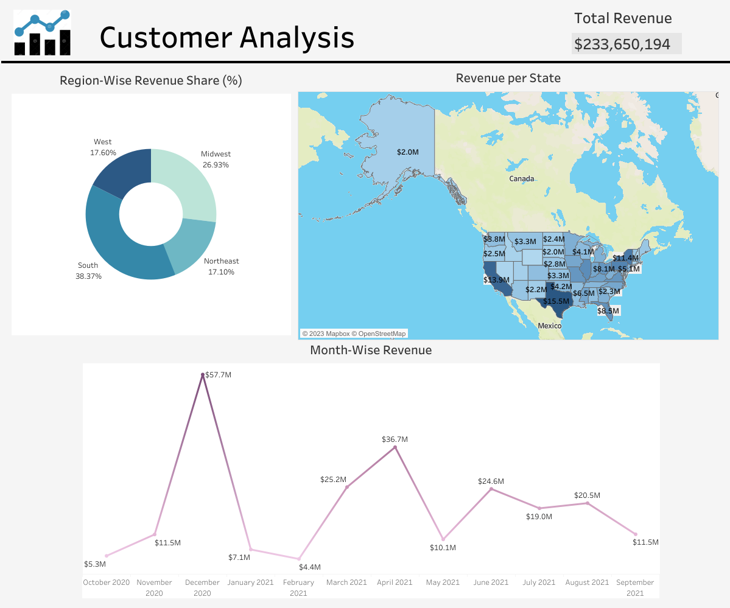Select the June 2021 marker showing $24.6M
The image size is (730, 608).
point(490,488)
